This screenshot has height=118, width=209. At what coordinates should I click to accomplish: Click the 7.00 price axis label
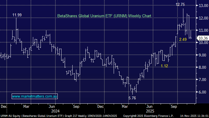(203, 80)
